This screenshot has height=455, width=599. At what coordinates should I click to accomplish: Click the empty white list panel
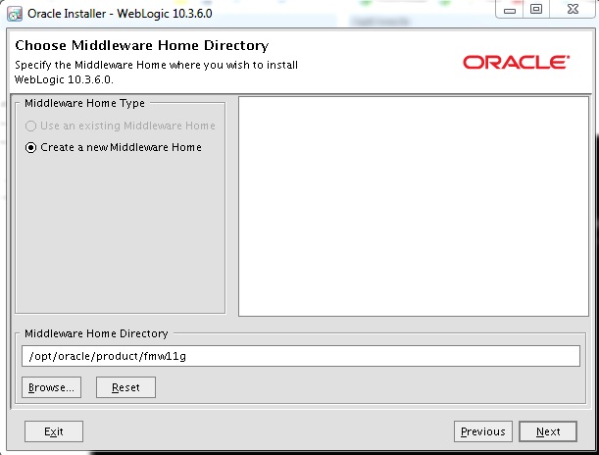pyautogui.click(x=413, y=206)
